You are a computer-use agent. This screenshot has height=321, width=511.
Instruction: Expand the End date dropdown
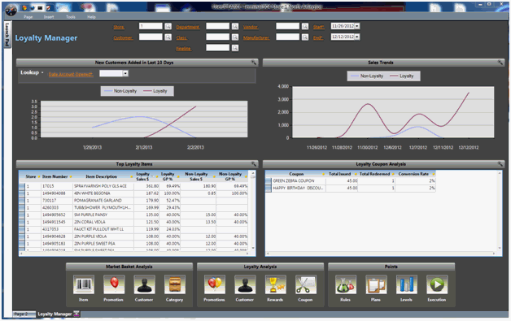[357, 37]
